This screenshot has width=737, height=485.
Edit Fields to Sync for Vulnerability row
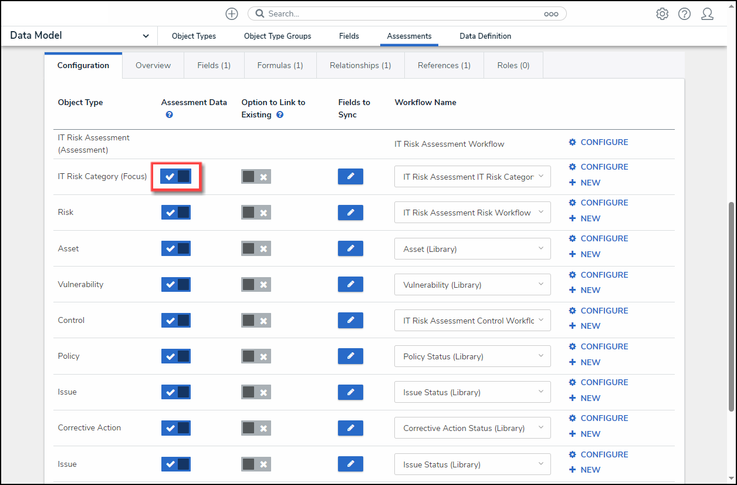click(x=350, y=284)
